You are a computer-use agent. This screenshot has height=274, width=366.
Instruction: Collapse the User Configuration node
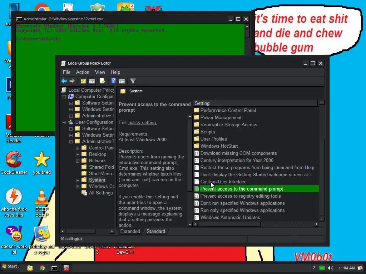tap(64, 122)
